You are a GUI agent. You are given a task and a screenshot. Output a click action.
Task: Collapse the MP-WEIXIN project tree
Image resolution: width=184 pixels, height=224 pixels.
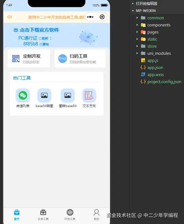133,11
